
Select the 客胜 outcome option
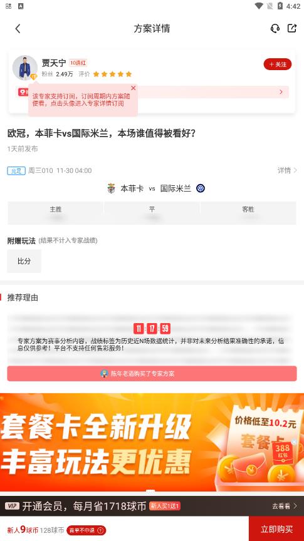248,213
